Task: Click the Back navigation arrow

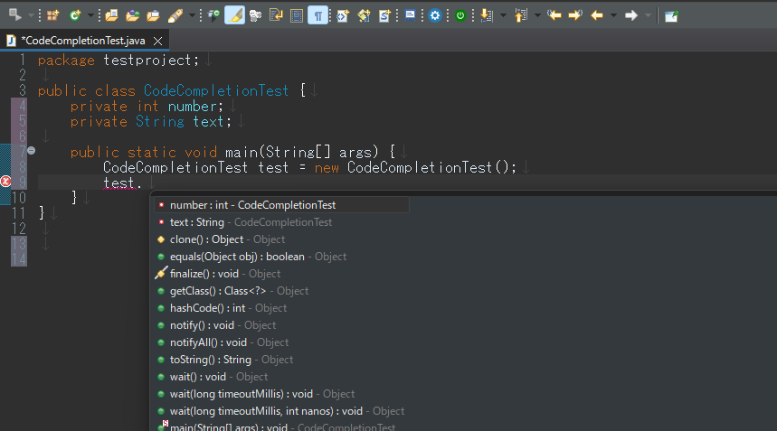Action: coord(597,16)
